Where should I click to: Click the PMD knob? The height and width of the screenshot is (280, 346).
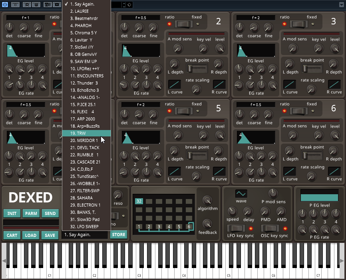[x=265, y=211]
